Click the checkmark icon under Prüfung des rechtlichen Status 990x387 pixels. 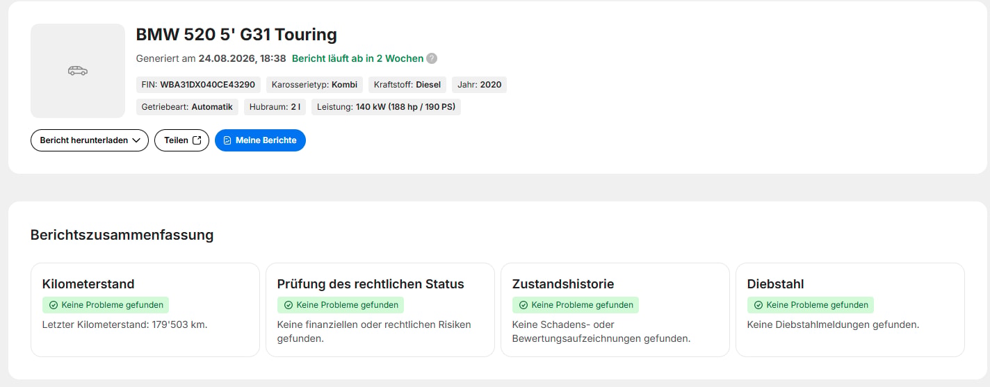[x=289, y=305]
